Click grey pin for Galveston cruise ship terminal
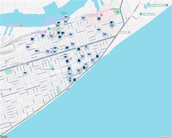The height and width of the screenshot is (138, 172). tap(21, 25)
